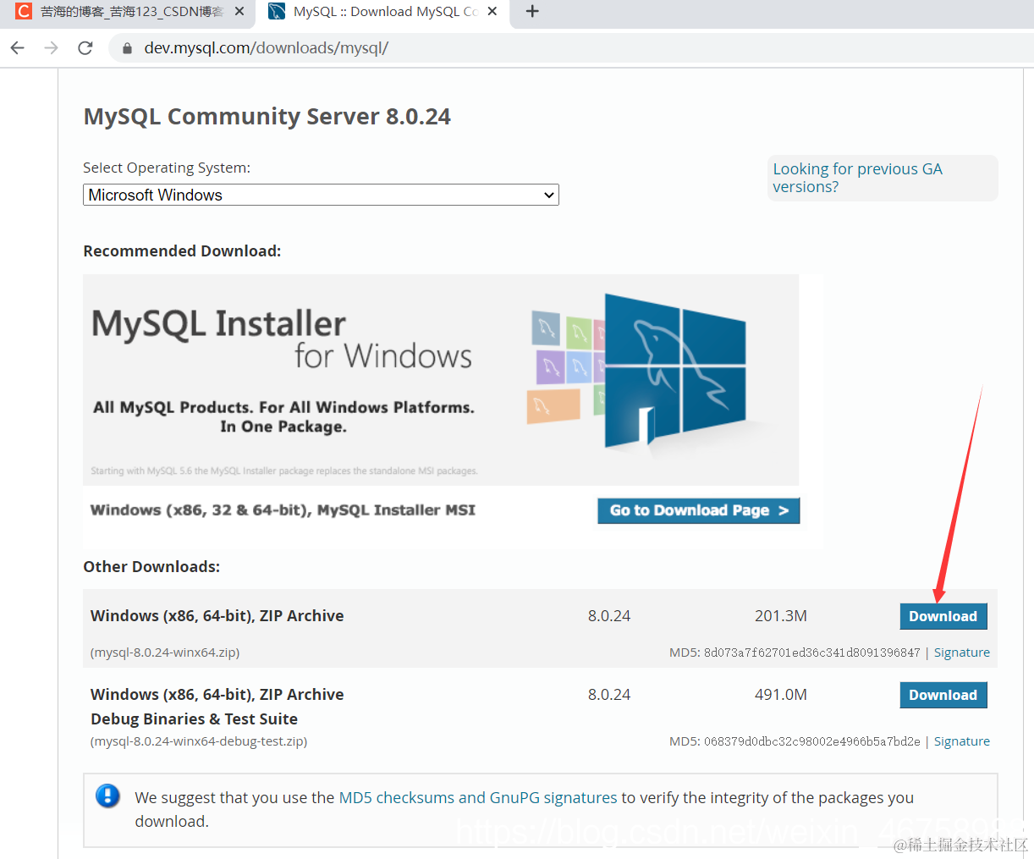
Task: Close the MySQL Download tab
Action: (x=492, y=12)
